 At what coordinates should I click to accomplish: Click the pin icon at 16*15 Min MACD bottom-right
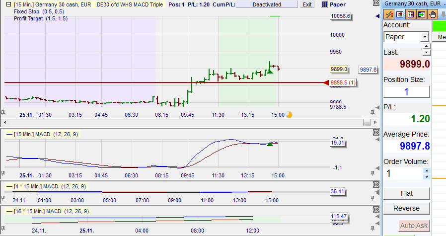click(x=372, y=228)
